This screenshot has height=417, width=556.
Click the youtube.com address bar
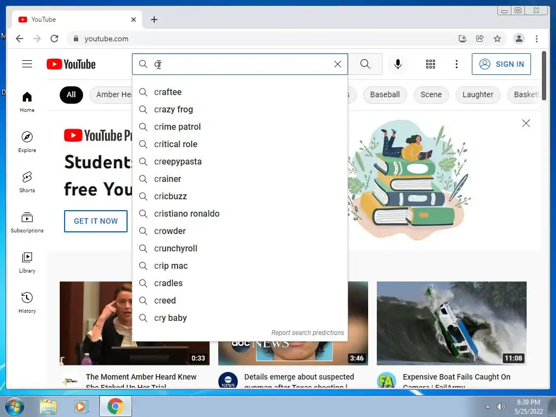click(262, 39)
